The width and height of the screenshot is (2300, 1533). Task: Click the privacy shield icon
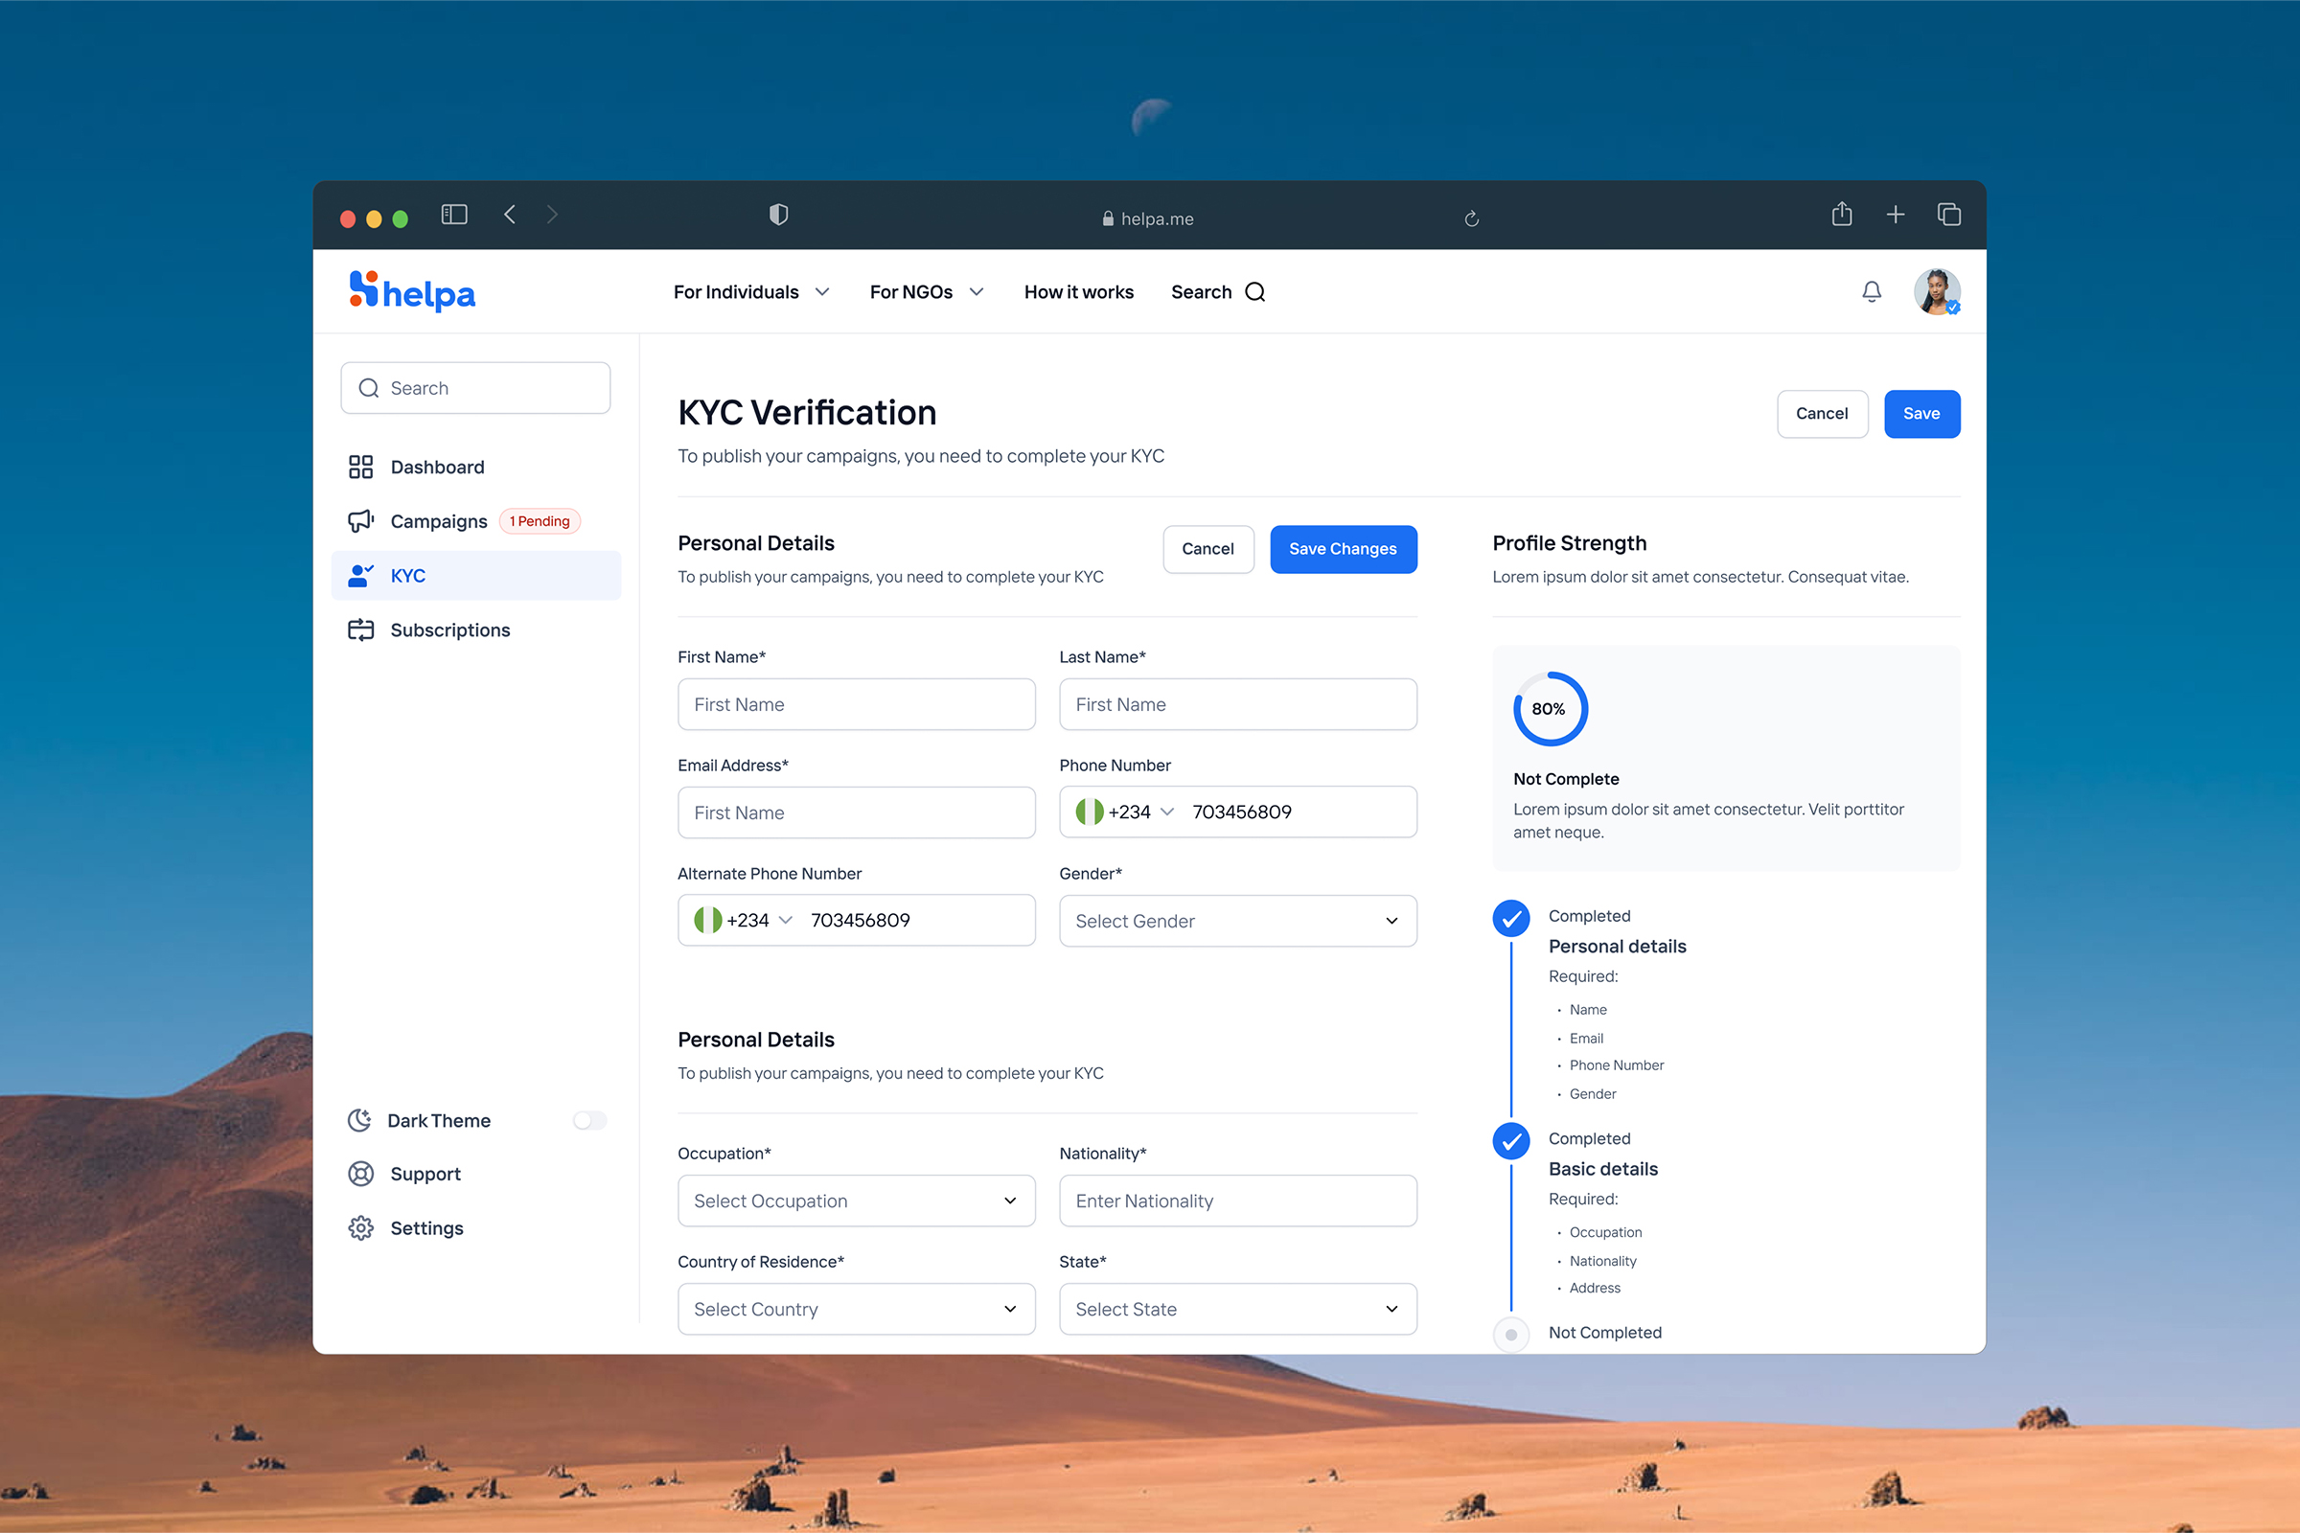click(778, 214)
